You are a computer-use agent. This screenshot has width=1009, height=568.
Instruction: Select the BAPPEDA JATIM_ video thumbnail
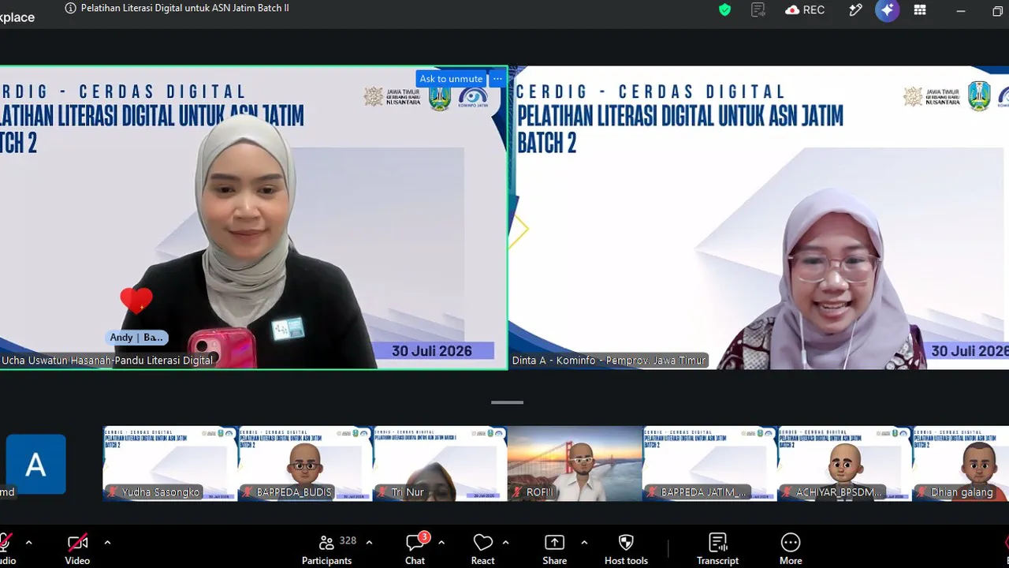point(709,464)
